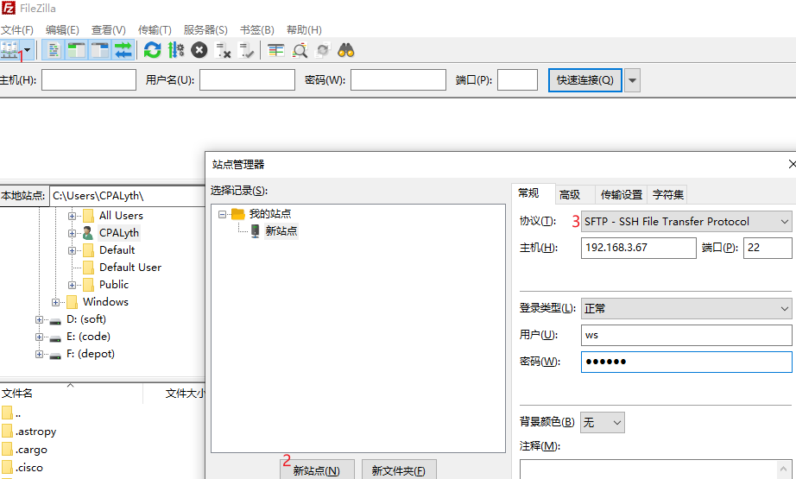The height and width of the screenshot is (479, 796).
Task: Open the 登录类型 dropdown
Action: click(686, 308)
